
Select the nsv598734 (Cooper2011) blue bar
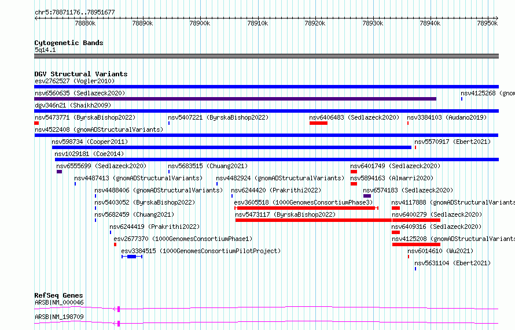pyautogui.click(x=231, y=147)
